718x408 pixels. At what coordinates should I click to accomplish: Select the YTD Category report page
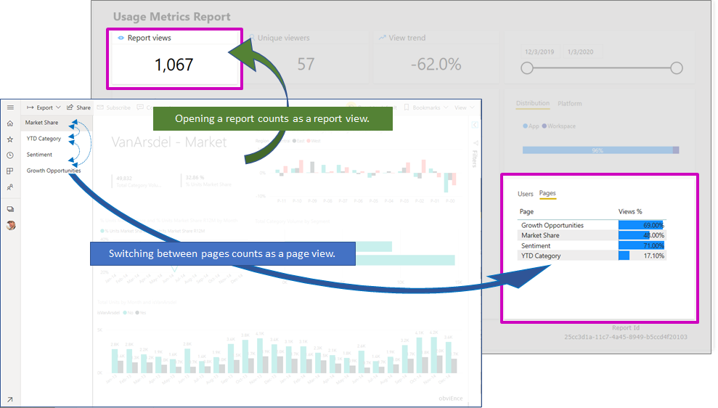[x=44, y=139]
